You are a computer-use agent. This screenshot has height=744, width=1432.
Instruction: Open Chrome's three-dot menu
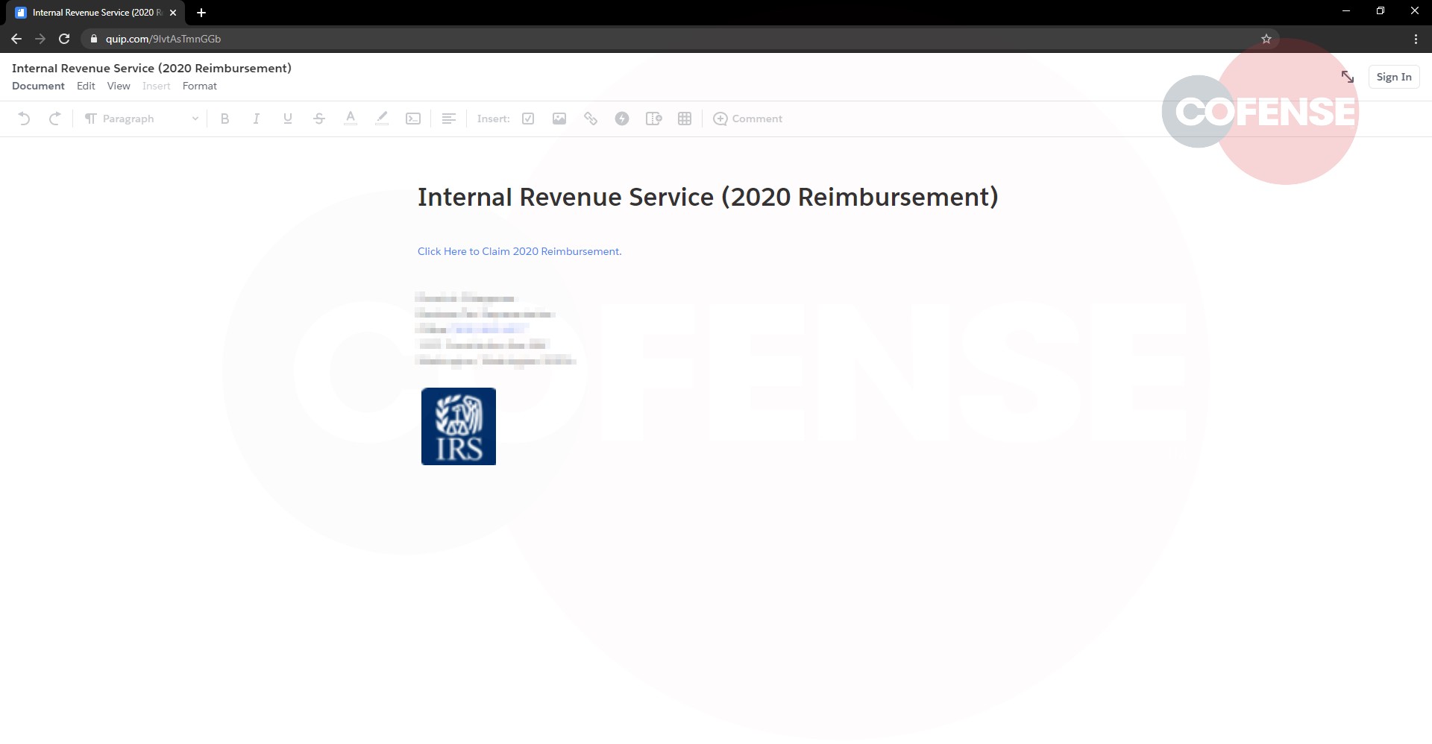point(1416,39)
